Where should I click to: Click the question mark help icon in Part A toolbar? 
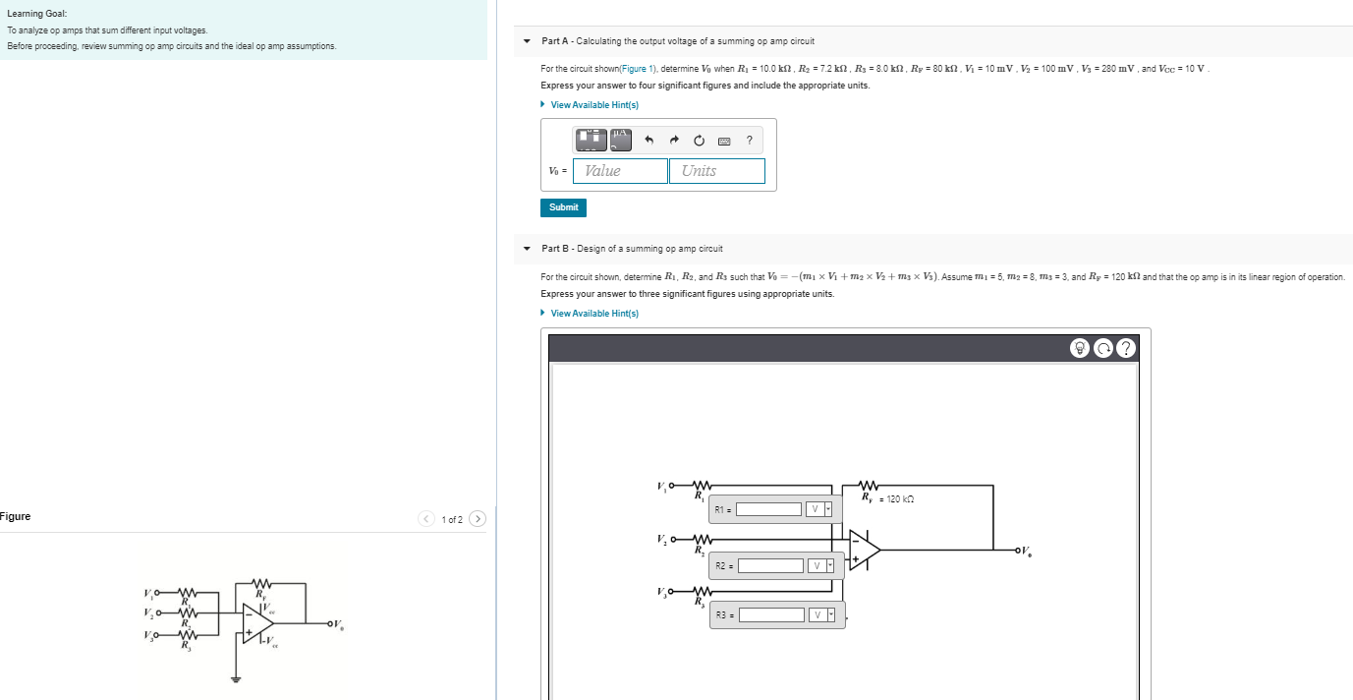click(x=749, y=141)
